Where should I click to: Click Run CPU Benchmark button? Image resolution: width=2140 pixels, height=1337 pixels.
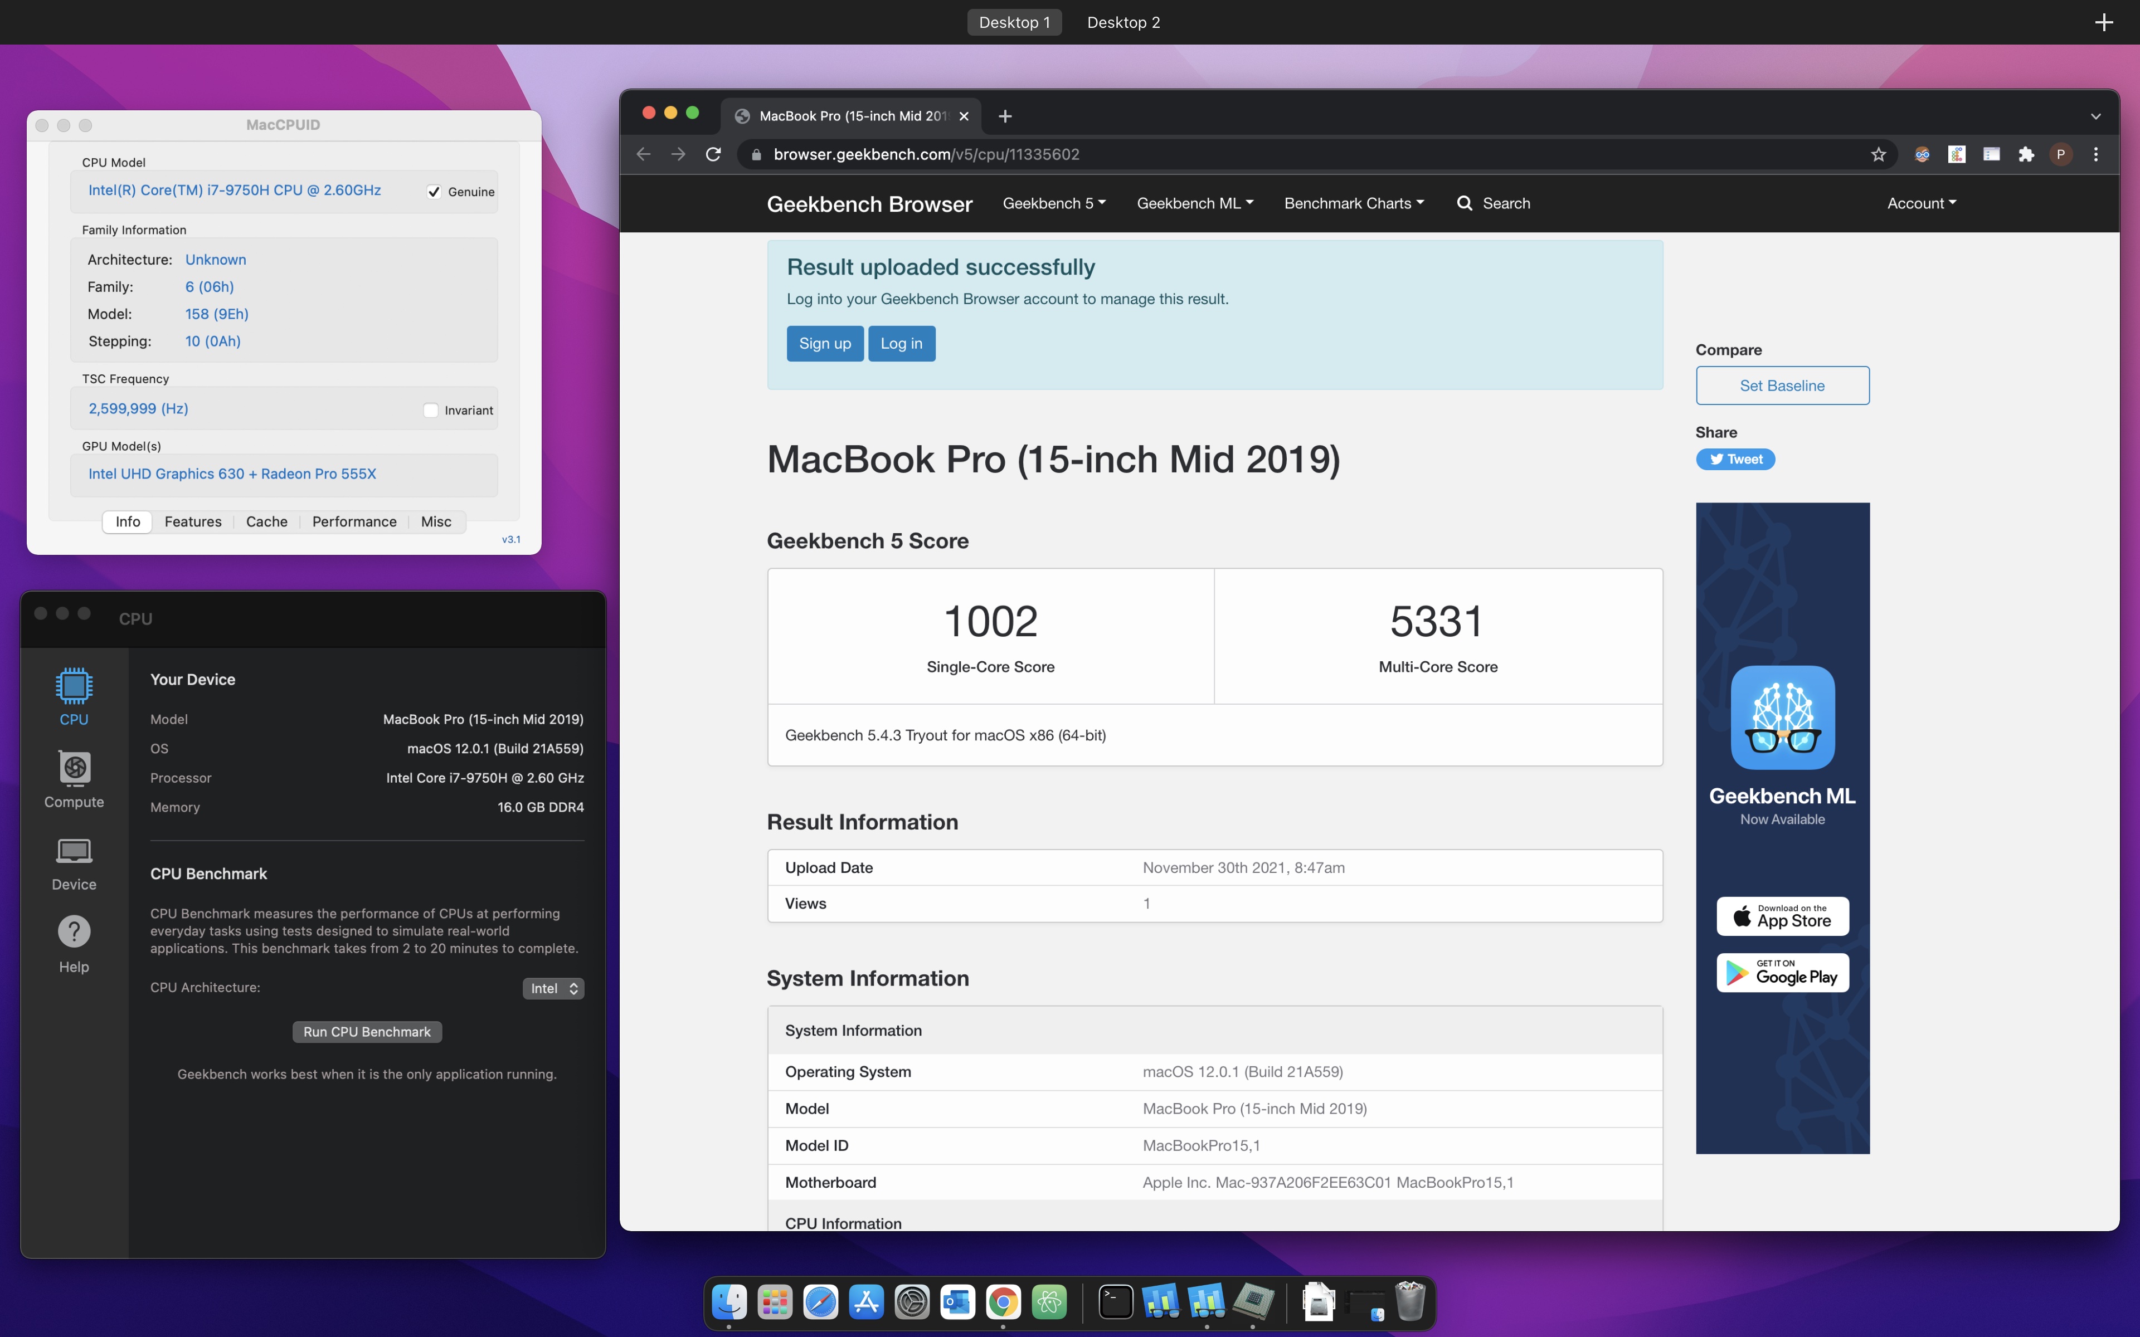coord(367,1032)
